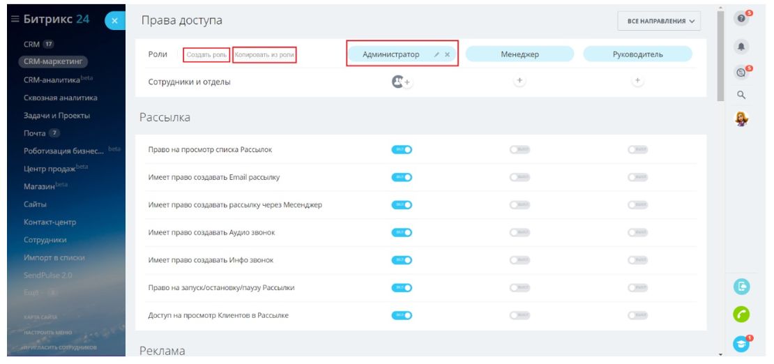The width and height of the screenshot is (774, 364).
Task: Open Задачи и Проекты in the left menu
Action: pos(56,116)
